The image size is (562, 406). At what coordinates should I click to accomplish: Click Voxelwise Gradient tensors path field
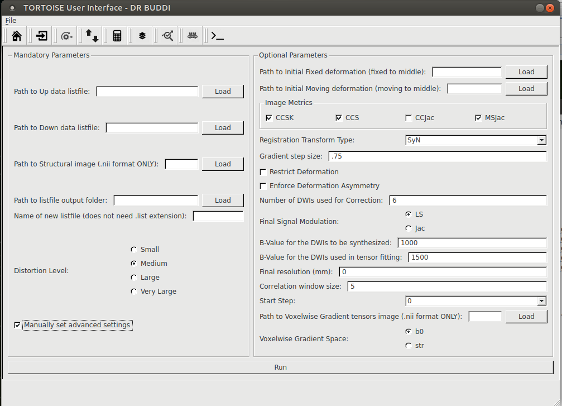click(x=485, y=316)
